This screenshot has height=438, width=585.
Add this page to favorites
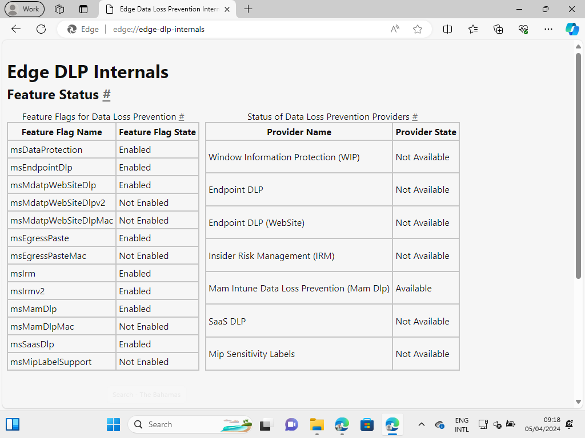click(x=418, y=29)
